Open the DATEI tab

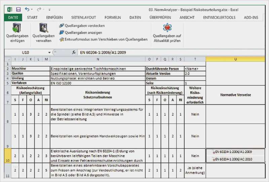point(13,17)
